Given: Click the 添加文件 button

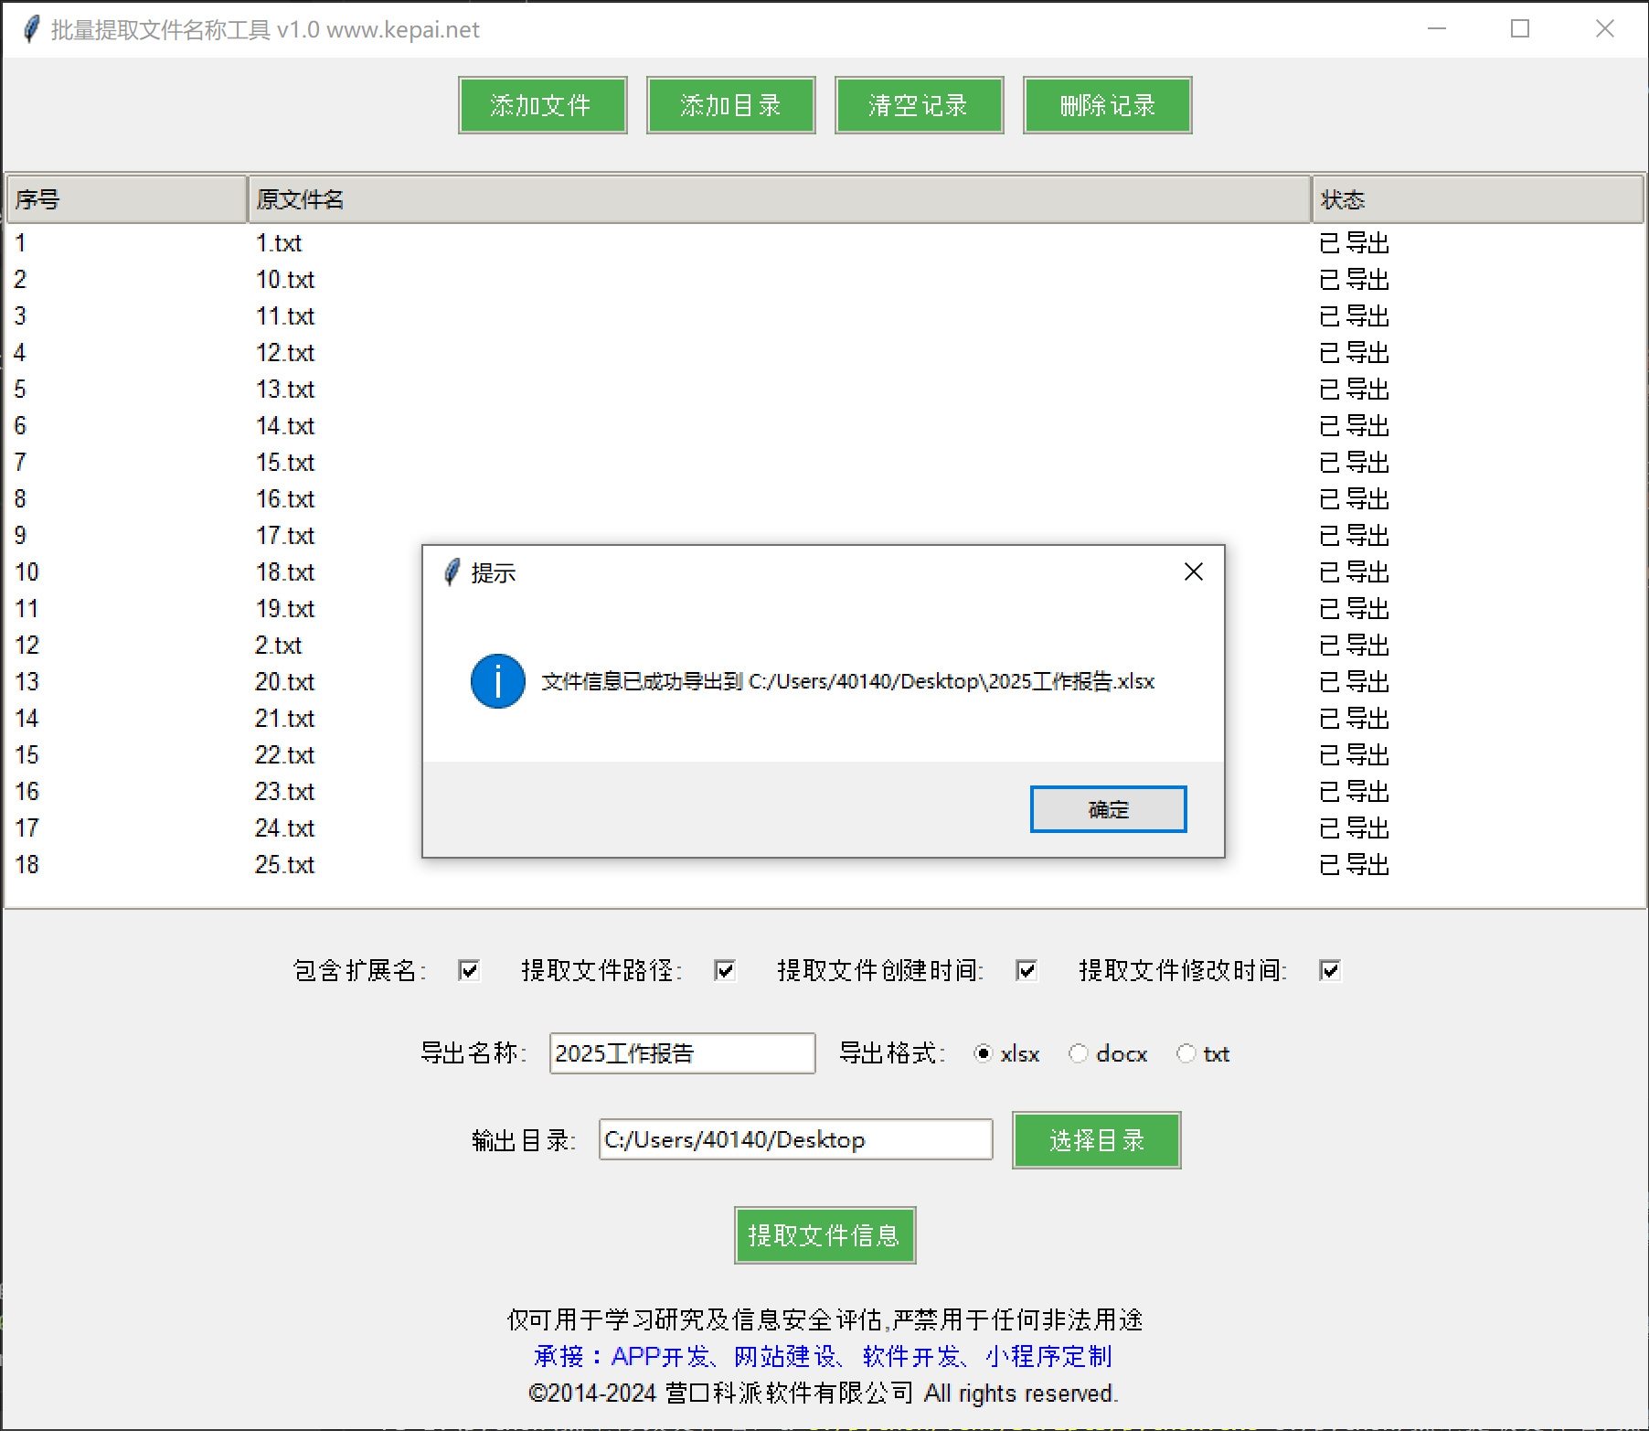Looking at the screenshot, I should [542, 104].
